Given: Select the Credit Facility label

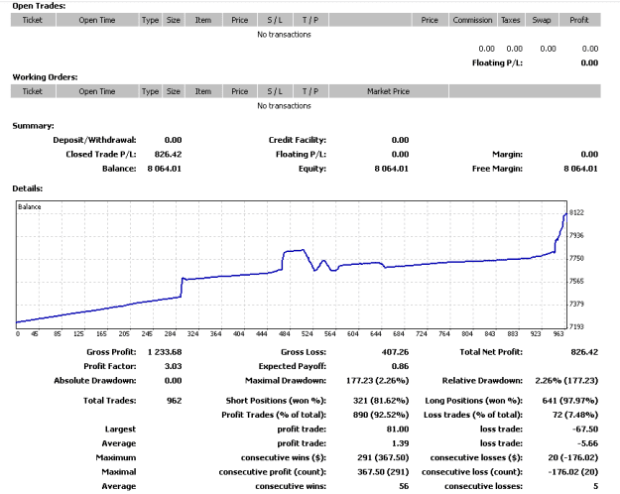Looking at the screenshot, I should click(x=298, y=140).
